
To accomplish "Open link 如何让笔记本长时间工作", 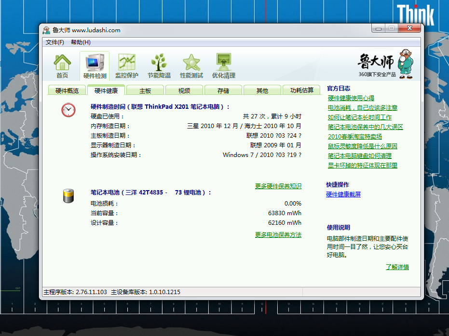I will click(360, 117).
